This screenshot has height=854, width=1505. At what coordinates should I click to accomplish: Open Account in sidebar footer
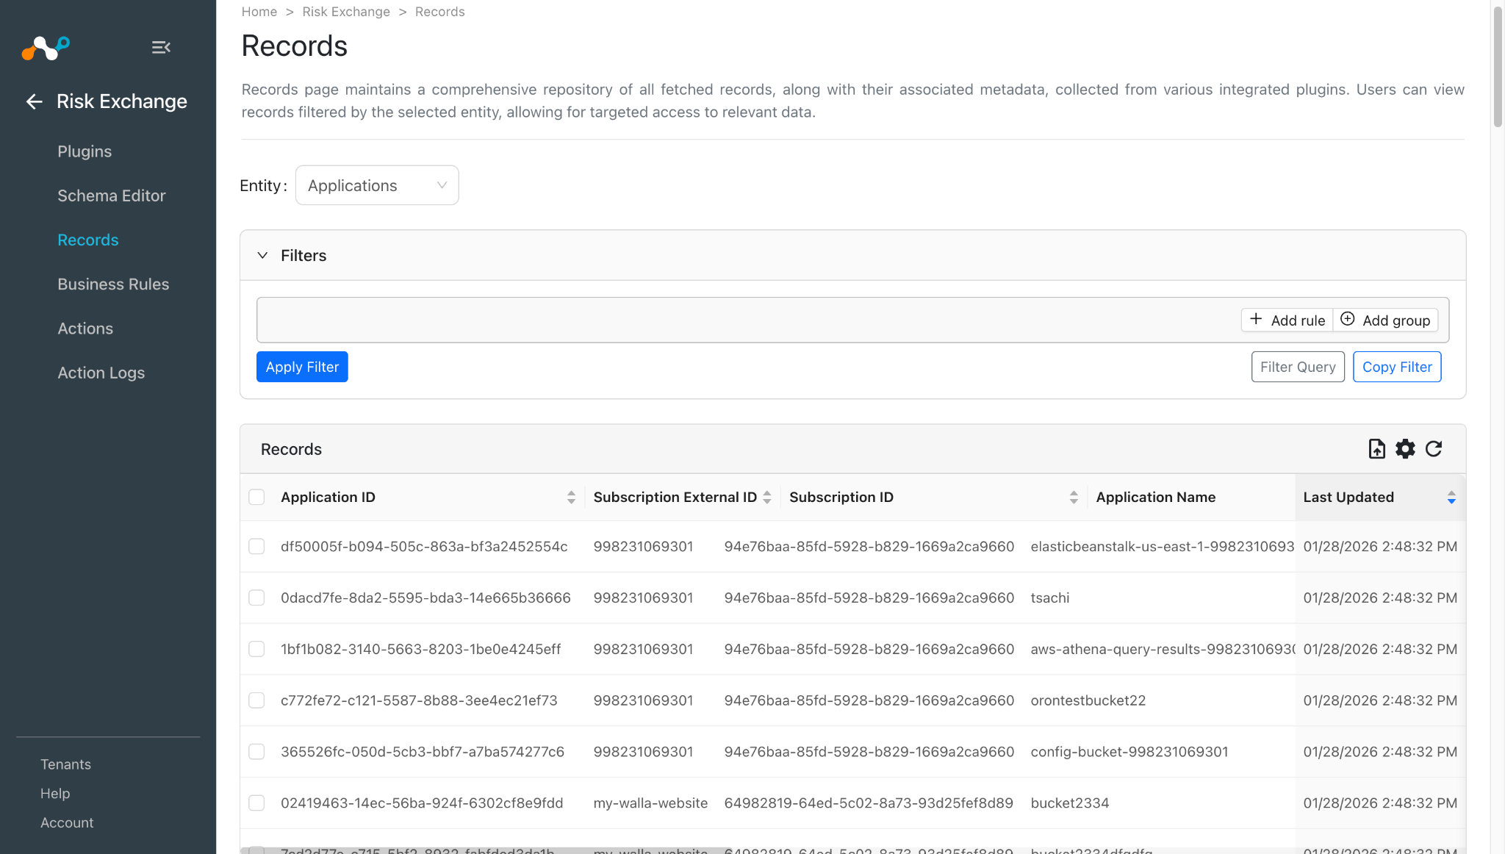tap(67, 823)
